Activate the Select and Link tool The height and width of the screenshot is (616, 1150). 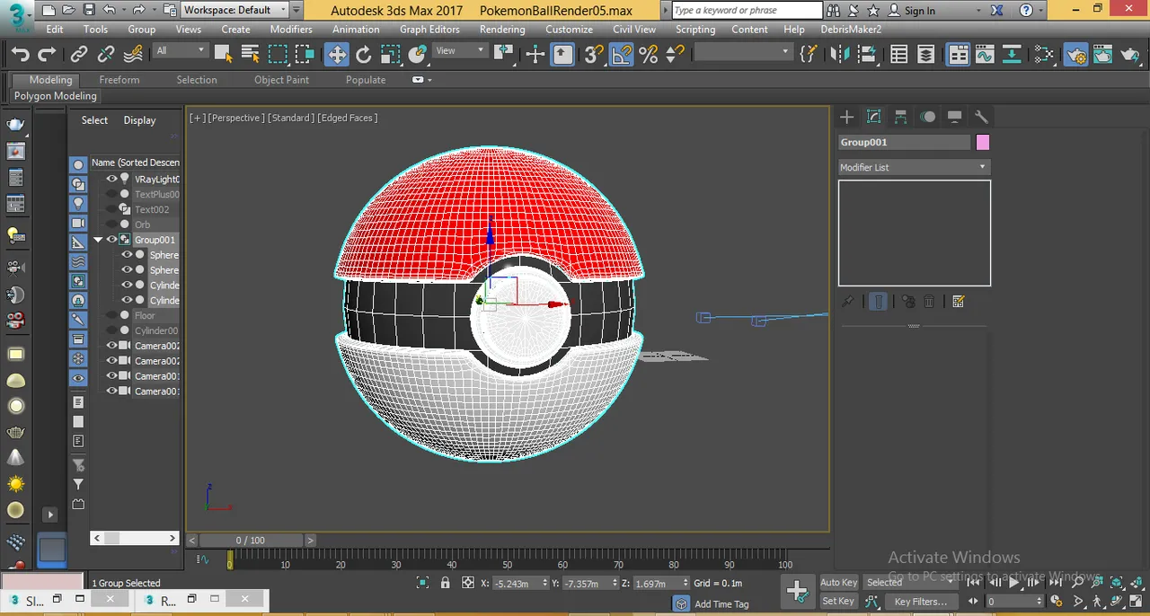pyautogui.click(x=79, y=55)
